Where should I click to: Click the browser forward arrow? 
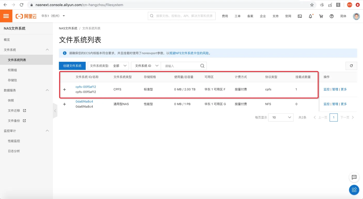coord(13,5)
